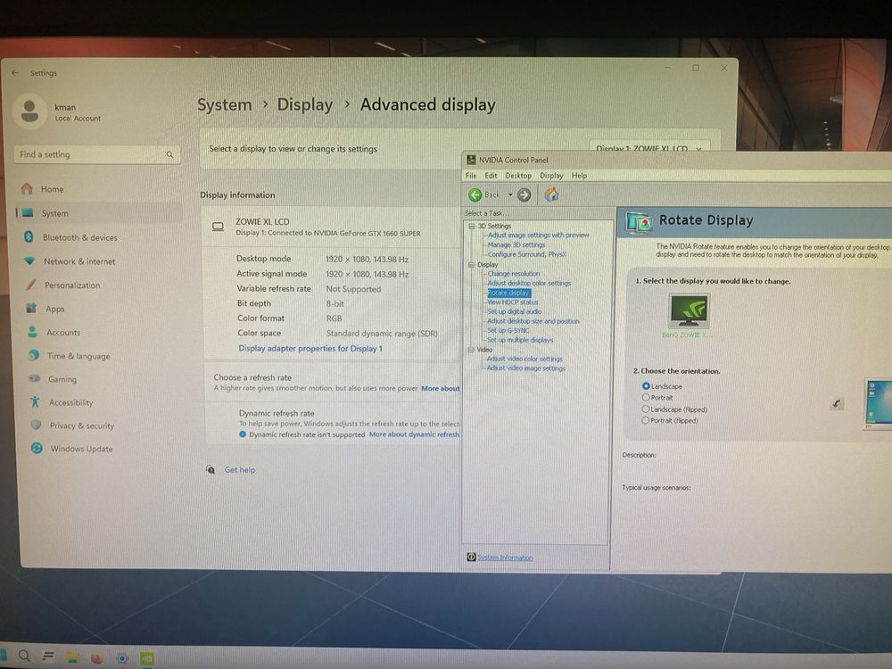The image size is (892, 669).
Task: Select Rotate display task
Action: point(508,293)
